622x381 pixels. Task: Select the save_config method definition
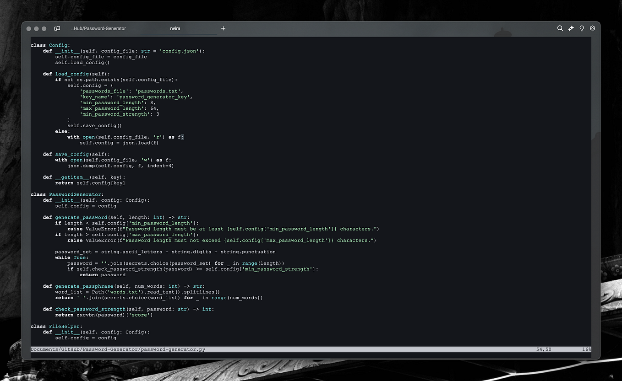point(71,154)
